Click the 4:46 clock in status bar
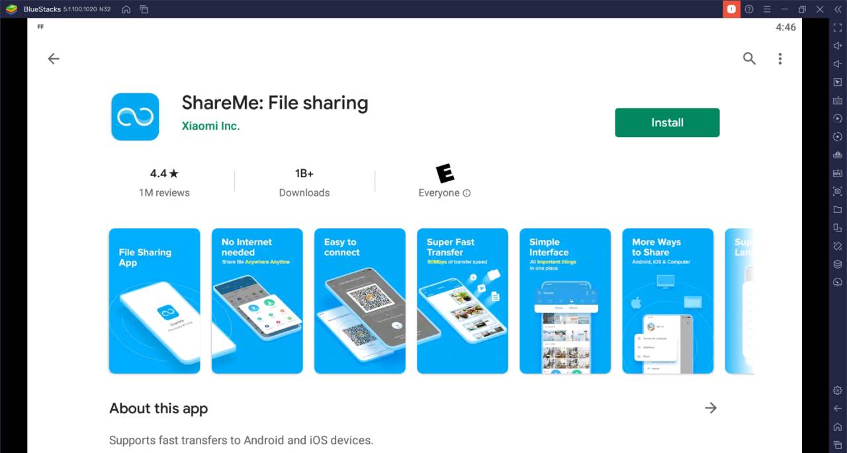 [785, 27]
